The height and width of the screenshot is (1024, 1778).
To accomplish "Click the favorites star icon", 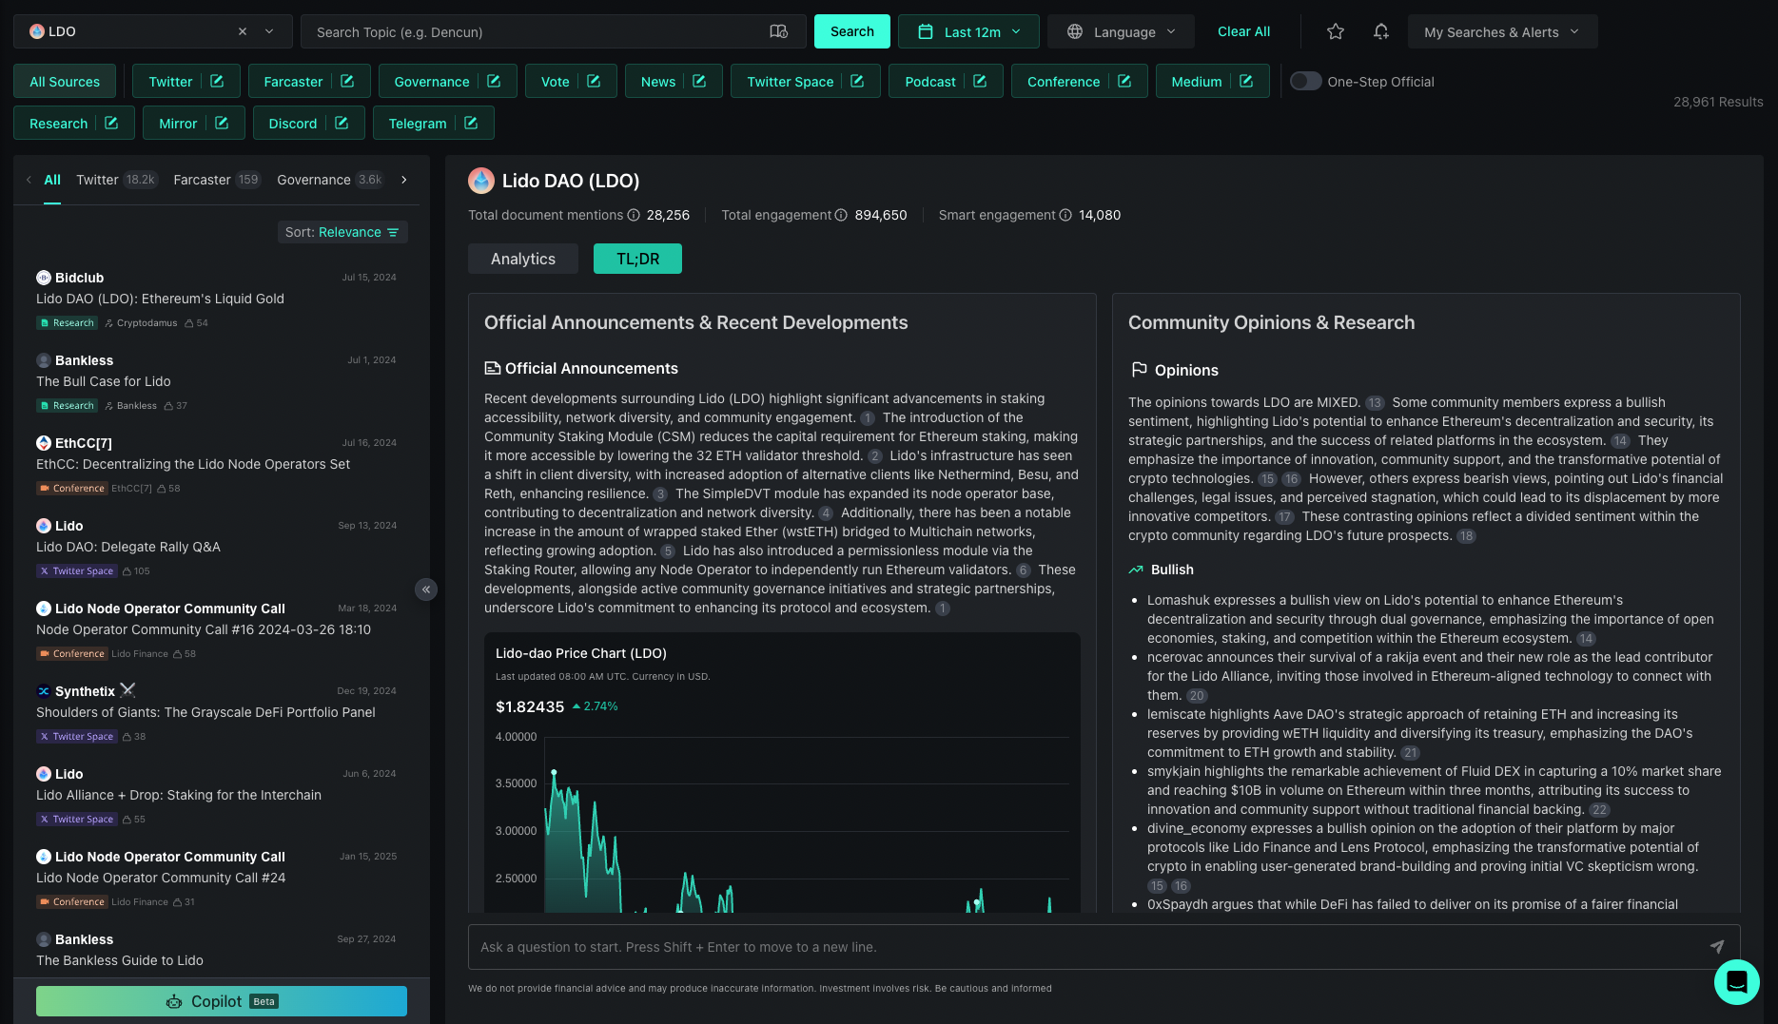I will [1335, 31].
